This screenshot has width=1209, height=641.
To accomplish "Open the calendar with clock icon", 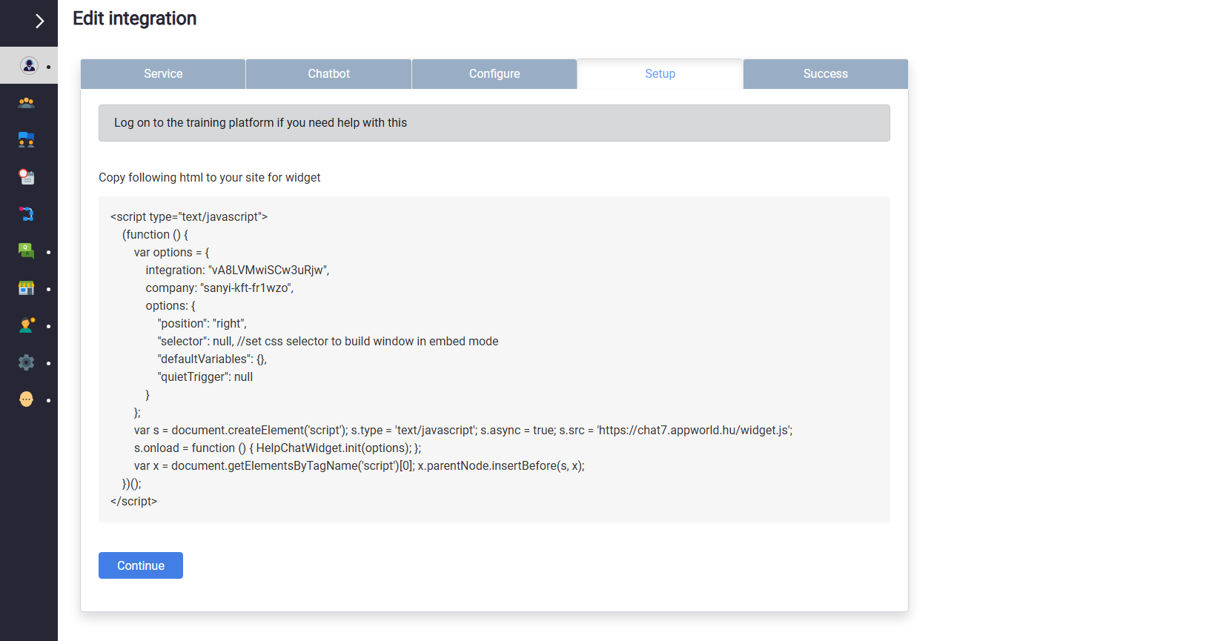I will coord(27,177).
